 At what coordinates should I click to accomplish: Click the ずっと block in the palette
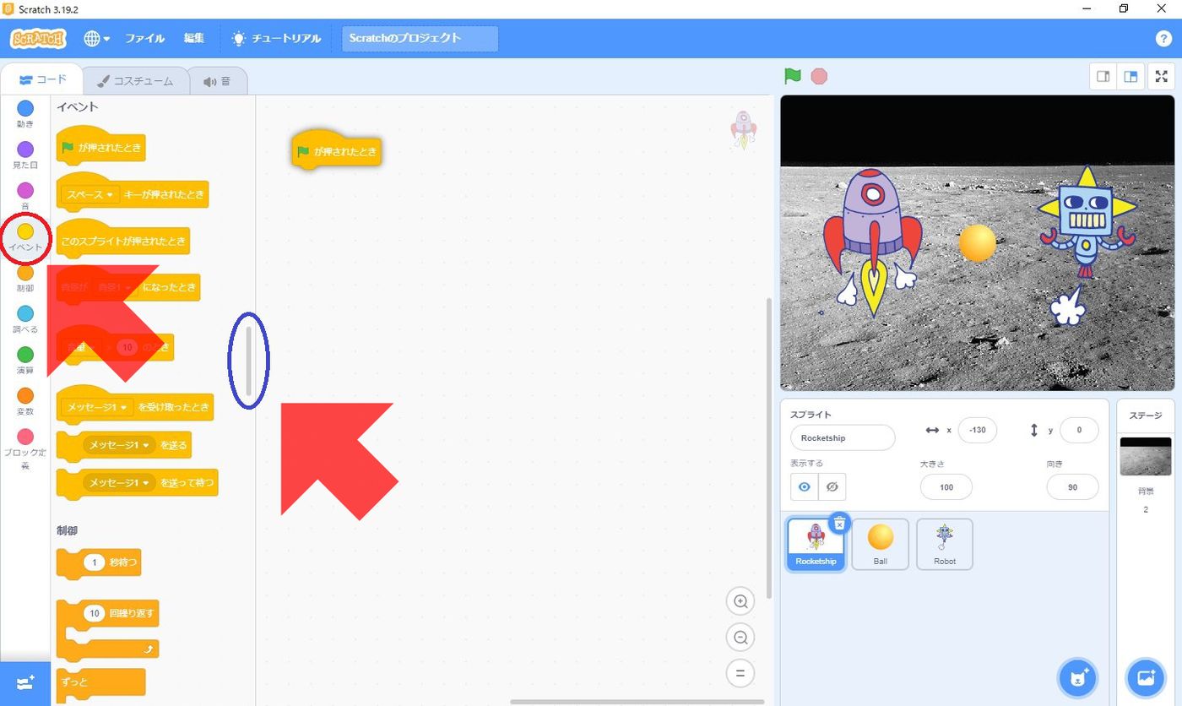click(x=101, y=682)
